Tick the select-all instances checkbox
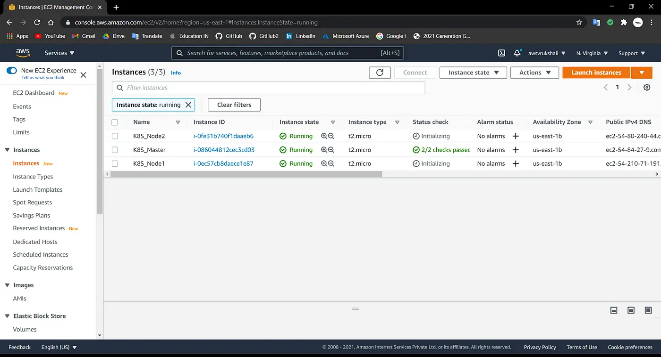661x357 pixels. click(x=115, y=122)
